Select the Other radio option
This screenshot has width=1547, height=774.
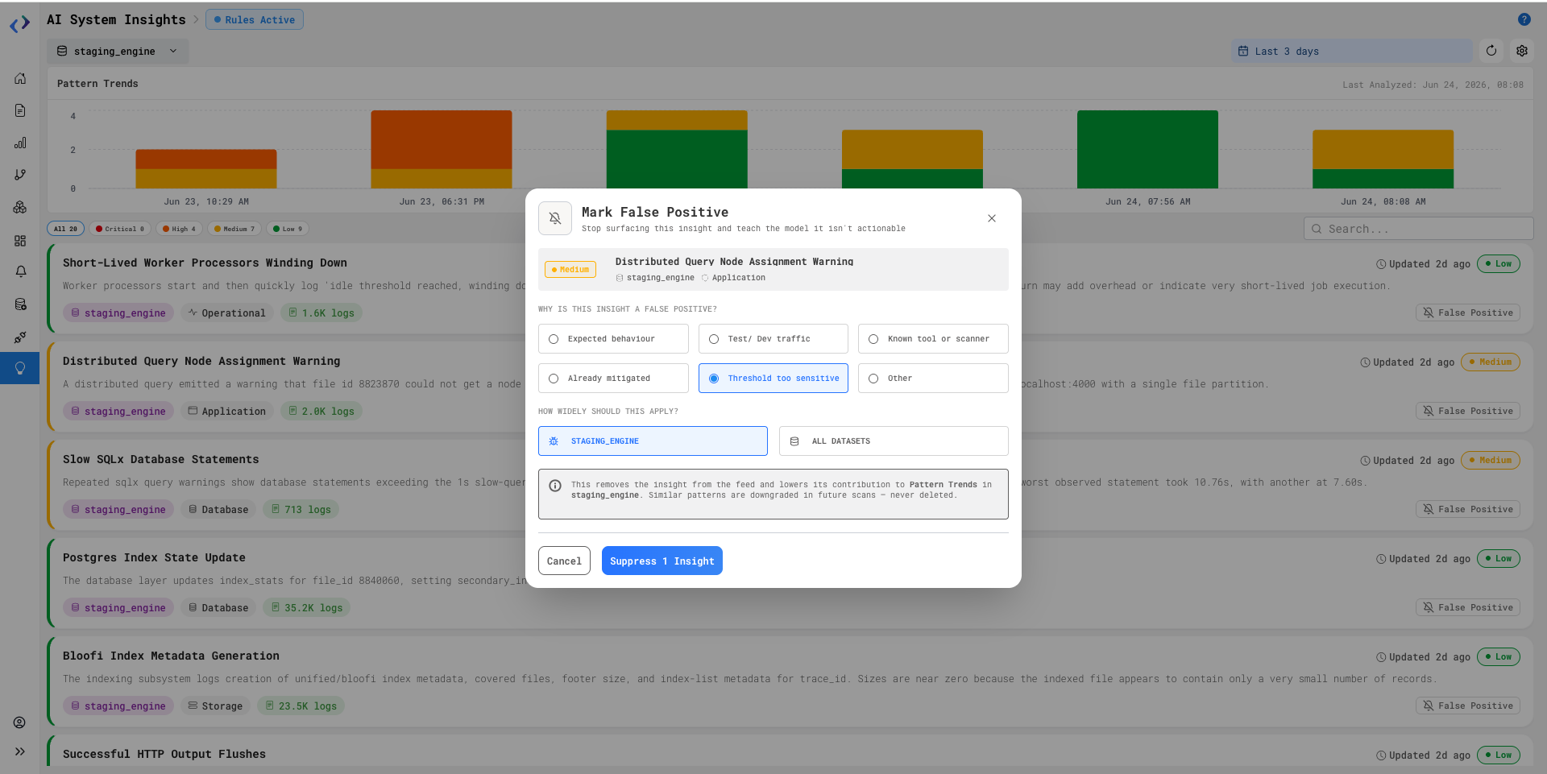click(x=933, y=379)
